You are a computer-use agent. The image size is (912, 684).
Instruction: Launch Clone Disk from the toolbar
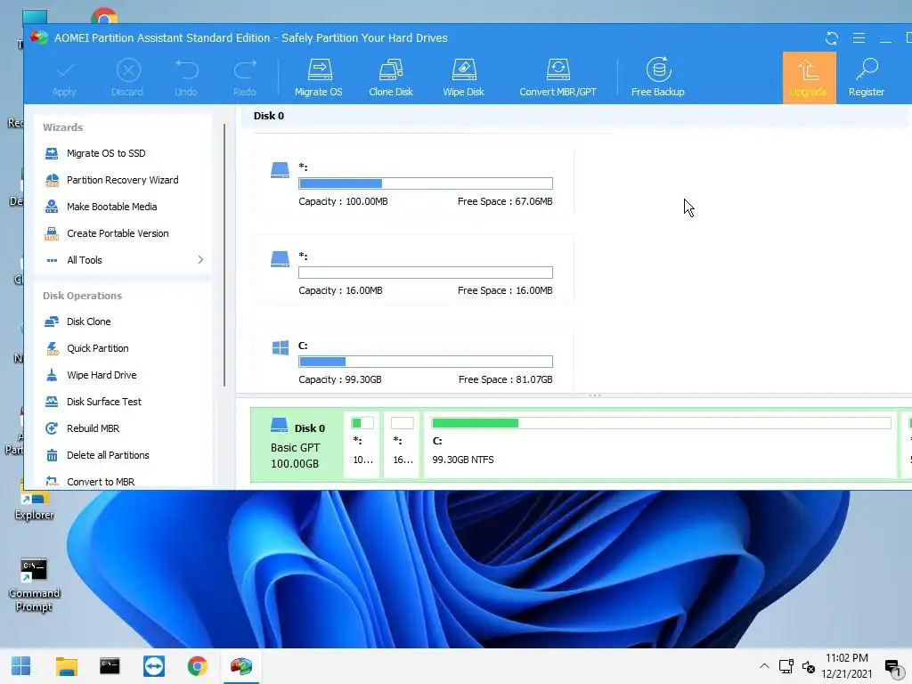pos(391,78)
